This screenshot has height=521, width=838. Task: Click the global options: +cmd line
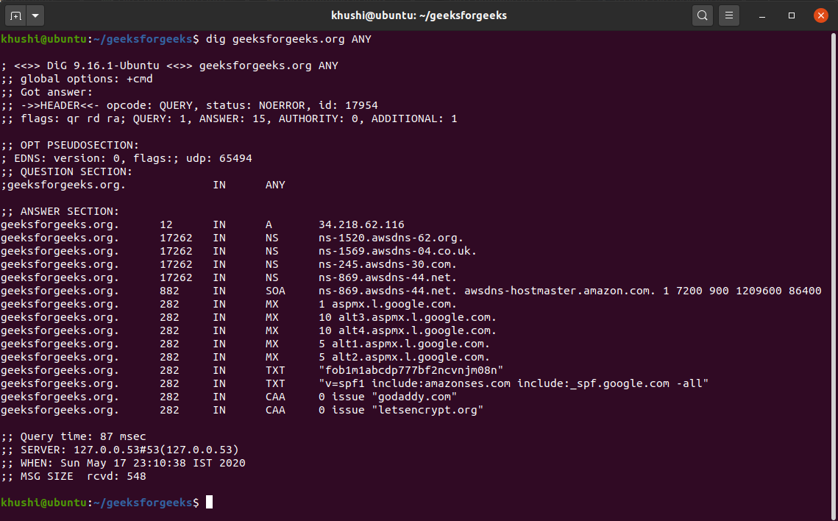(77, 79)
